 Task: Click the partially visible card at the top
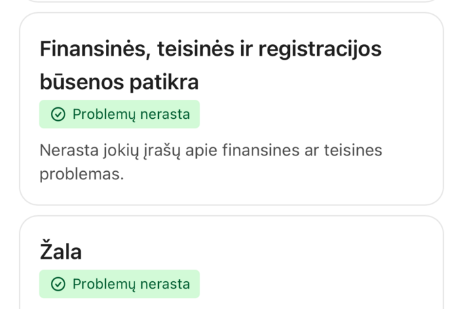coord(231,1)
